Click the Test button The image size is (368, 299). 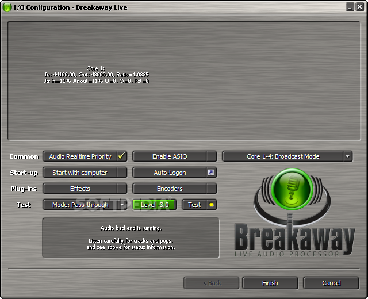[200, 205]
